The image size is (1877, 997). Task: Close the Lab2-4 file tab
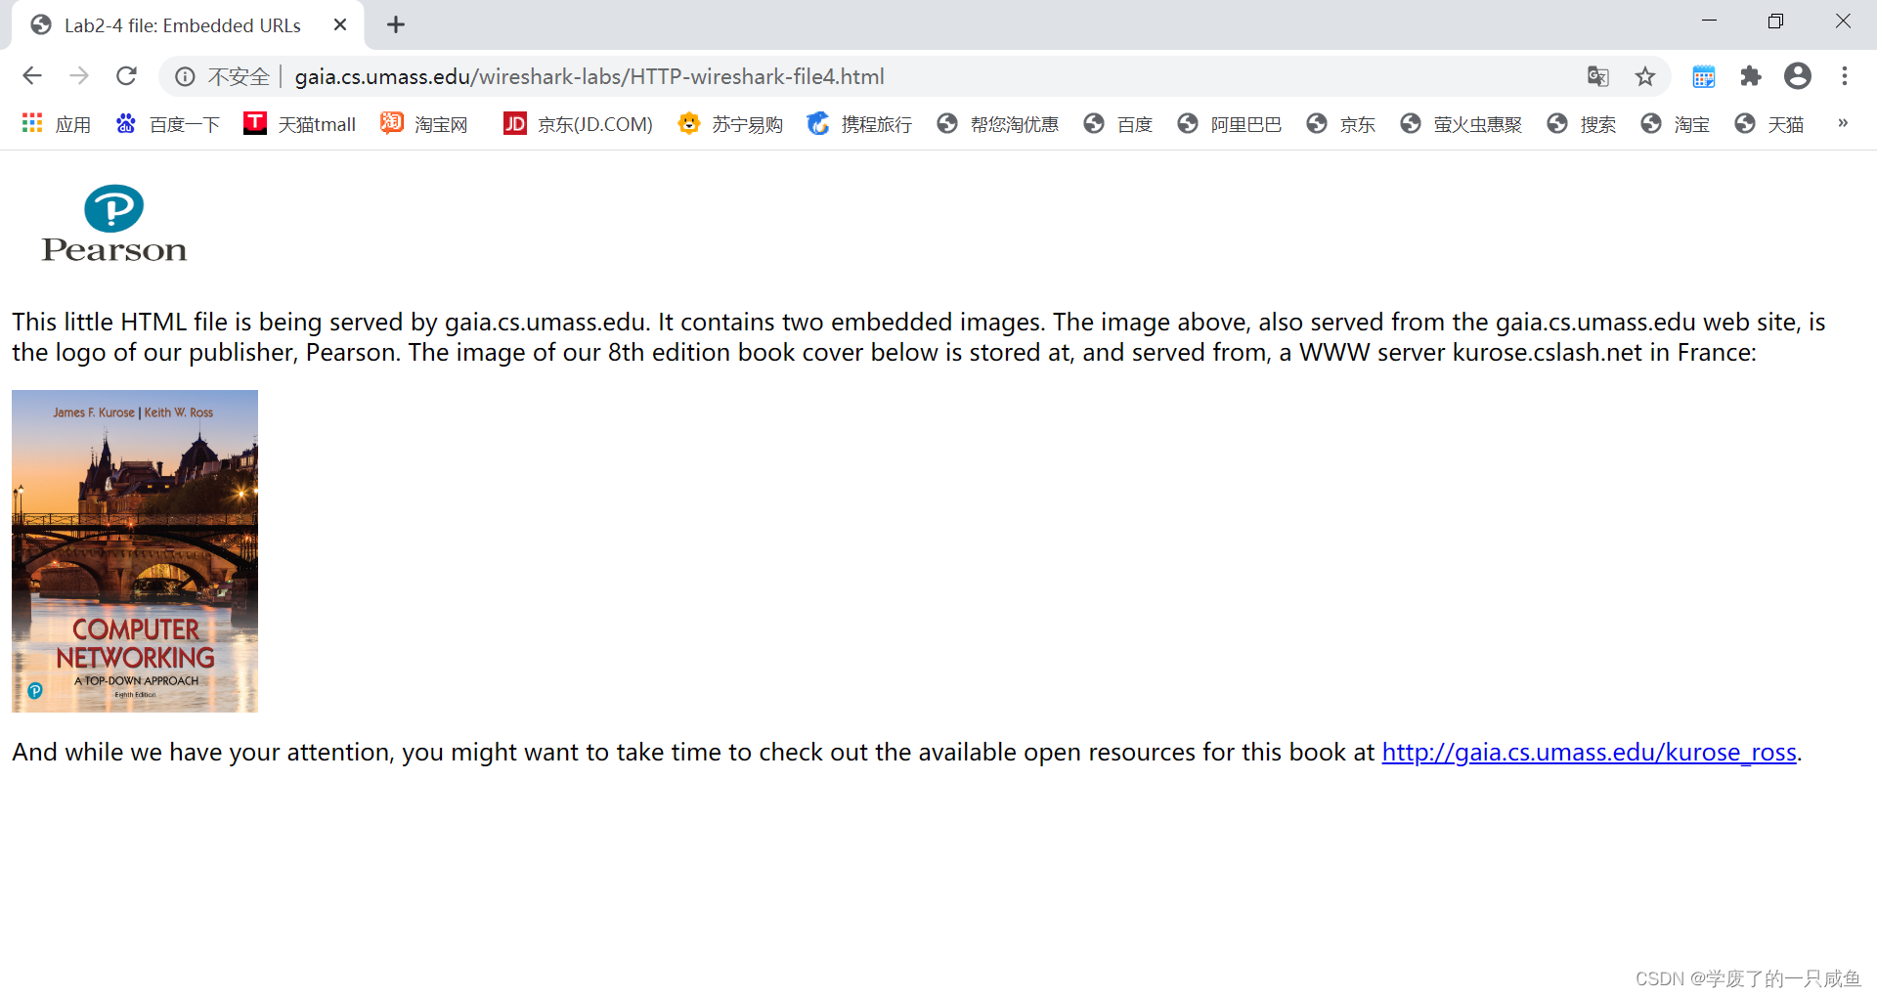point(340,25)
